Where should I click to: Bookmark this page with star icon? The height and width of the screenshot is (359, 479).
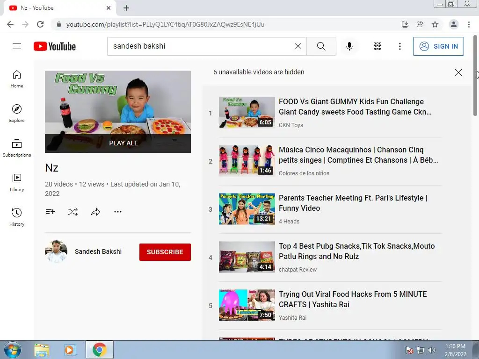click(435, 24)
